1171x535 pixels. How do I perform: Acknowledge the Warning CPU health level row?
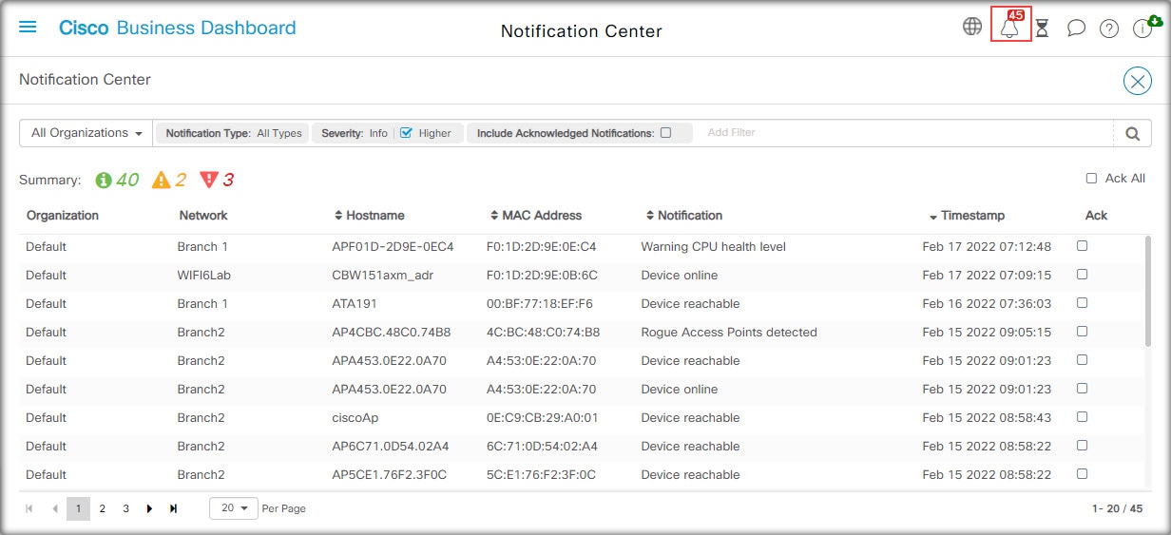click(x=1082, y=246)
